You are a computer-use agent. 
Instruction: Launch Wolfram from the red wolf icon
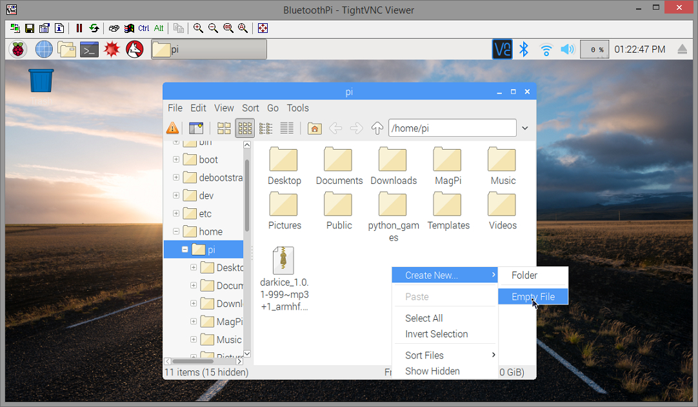pyautogui.click(x=134, y=50)
